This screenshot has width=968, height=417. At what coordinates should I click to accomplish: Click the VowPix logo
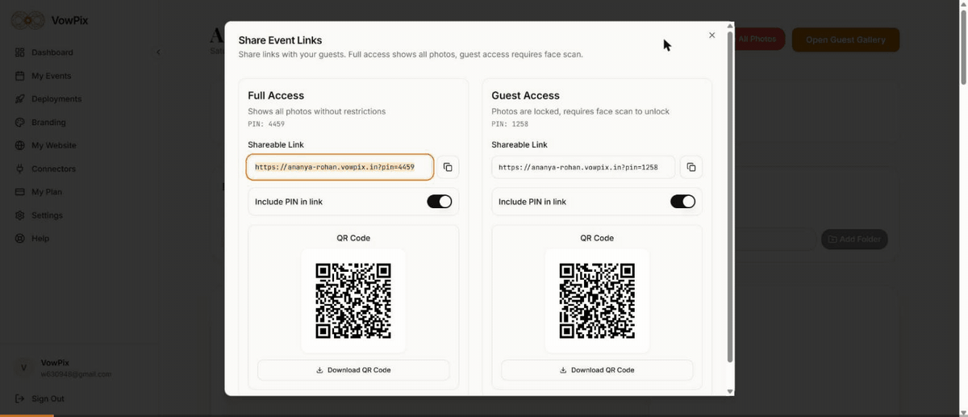tap(27, 20)
